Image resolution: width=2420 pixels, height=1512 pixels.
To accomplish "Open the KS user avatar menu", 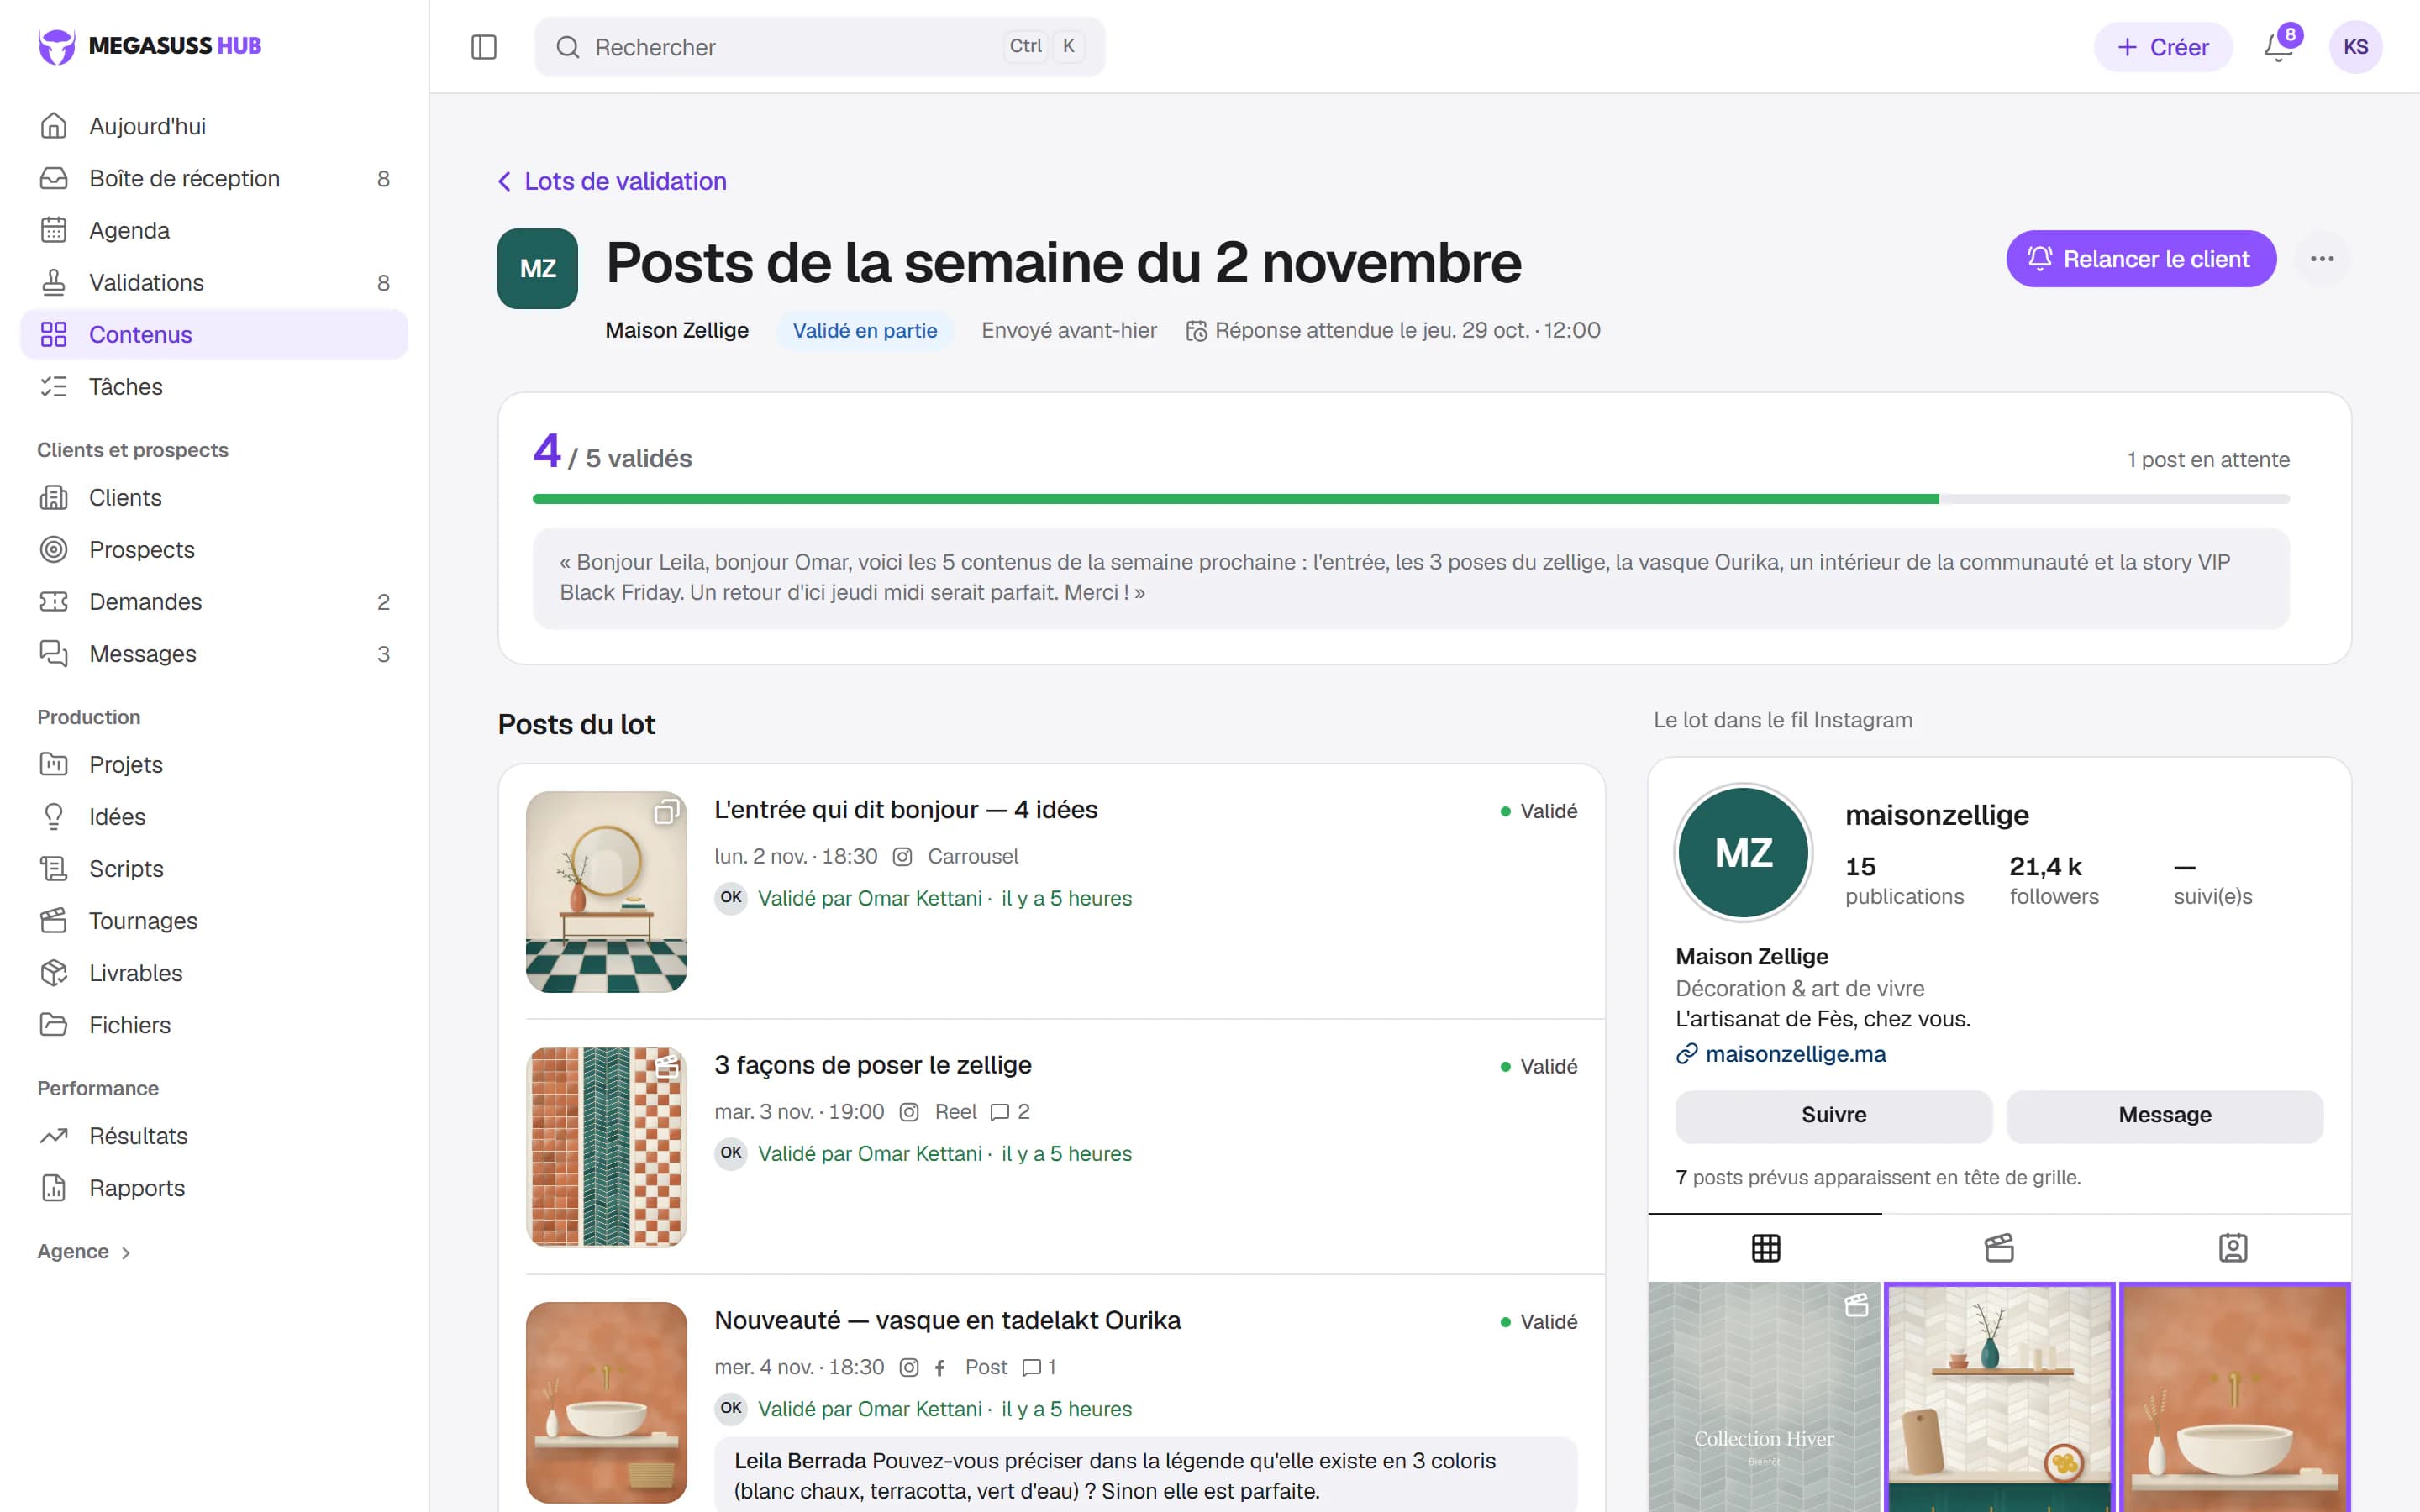I will (2355, 47).
